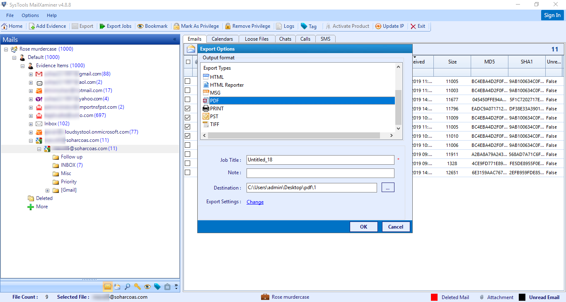Click the clipboard icon in bottom strip
The width and height of the screenshot is (566, 302).
[167, 286]
